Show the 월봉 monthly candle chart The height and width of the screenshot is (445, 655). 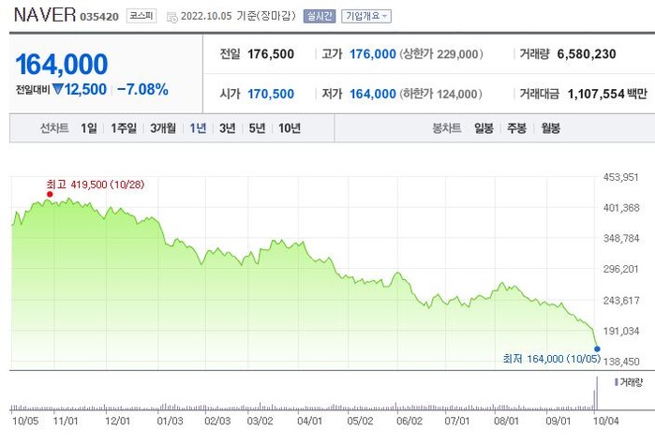[x=550, y=128]
